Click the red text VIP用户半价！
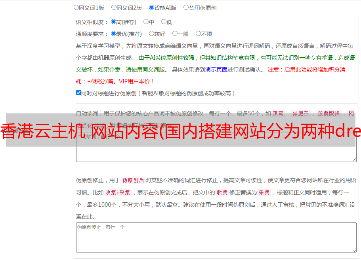The image size is (361, 260). 136,81
